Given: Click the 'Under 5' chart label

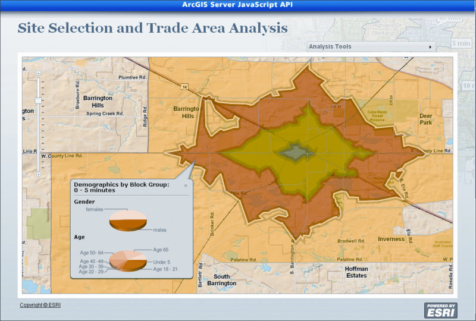Looking at the screenshot, I should 161,262.
